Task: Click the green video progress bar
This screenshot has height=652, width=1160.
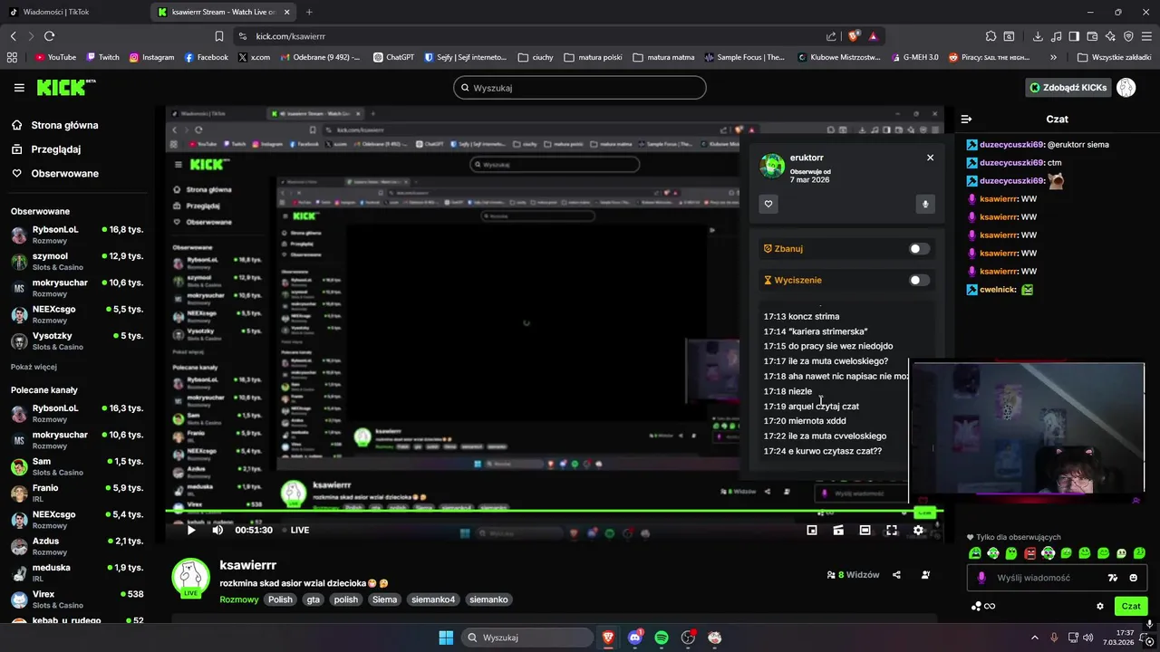Action: (554, 513)
